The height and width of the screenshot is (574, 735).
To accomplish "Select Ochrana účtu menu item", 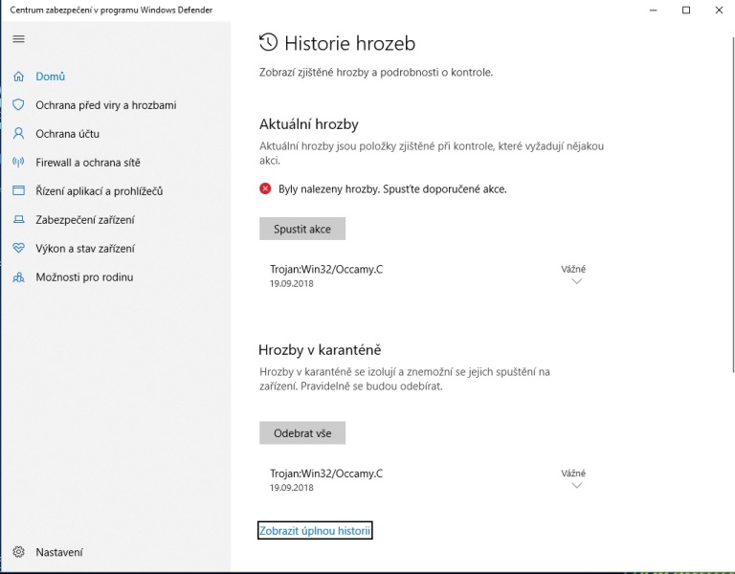I will [x=68, y=134].
